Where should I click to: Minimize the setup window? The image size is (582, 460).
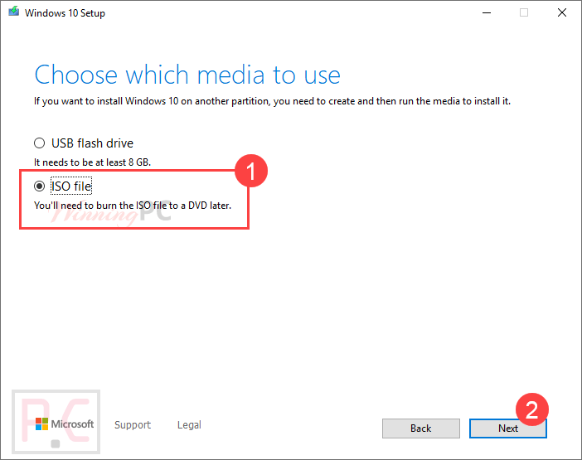(x=487, y=12)
